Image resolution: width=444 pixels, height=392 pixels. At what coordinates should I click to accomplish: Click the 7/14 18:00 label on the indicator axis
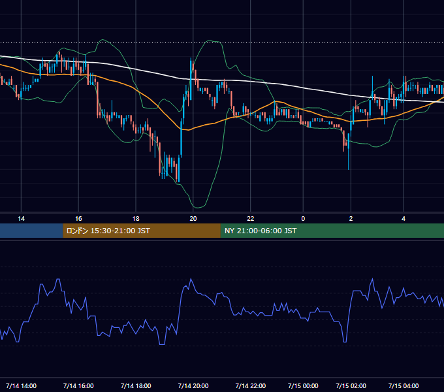[136, 385]
